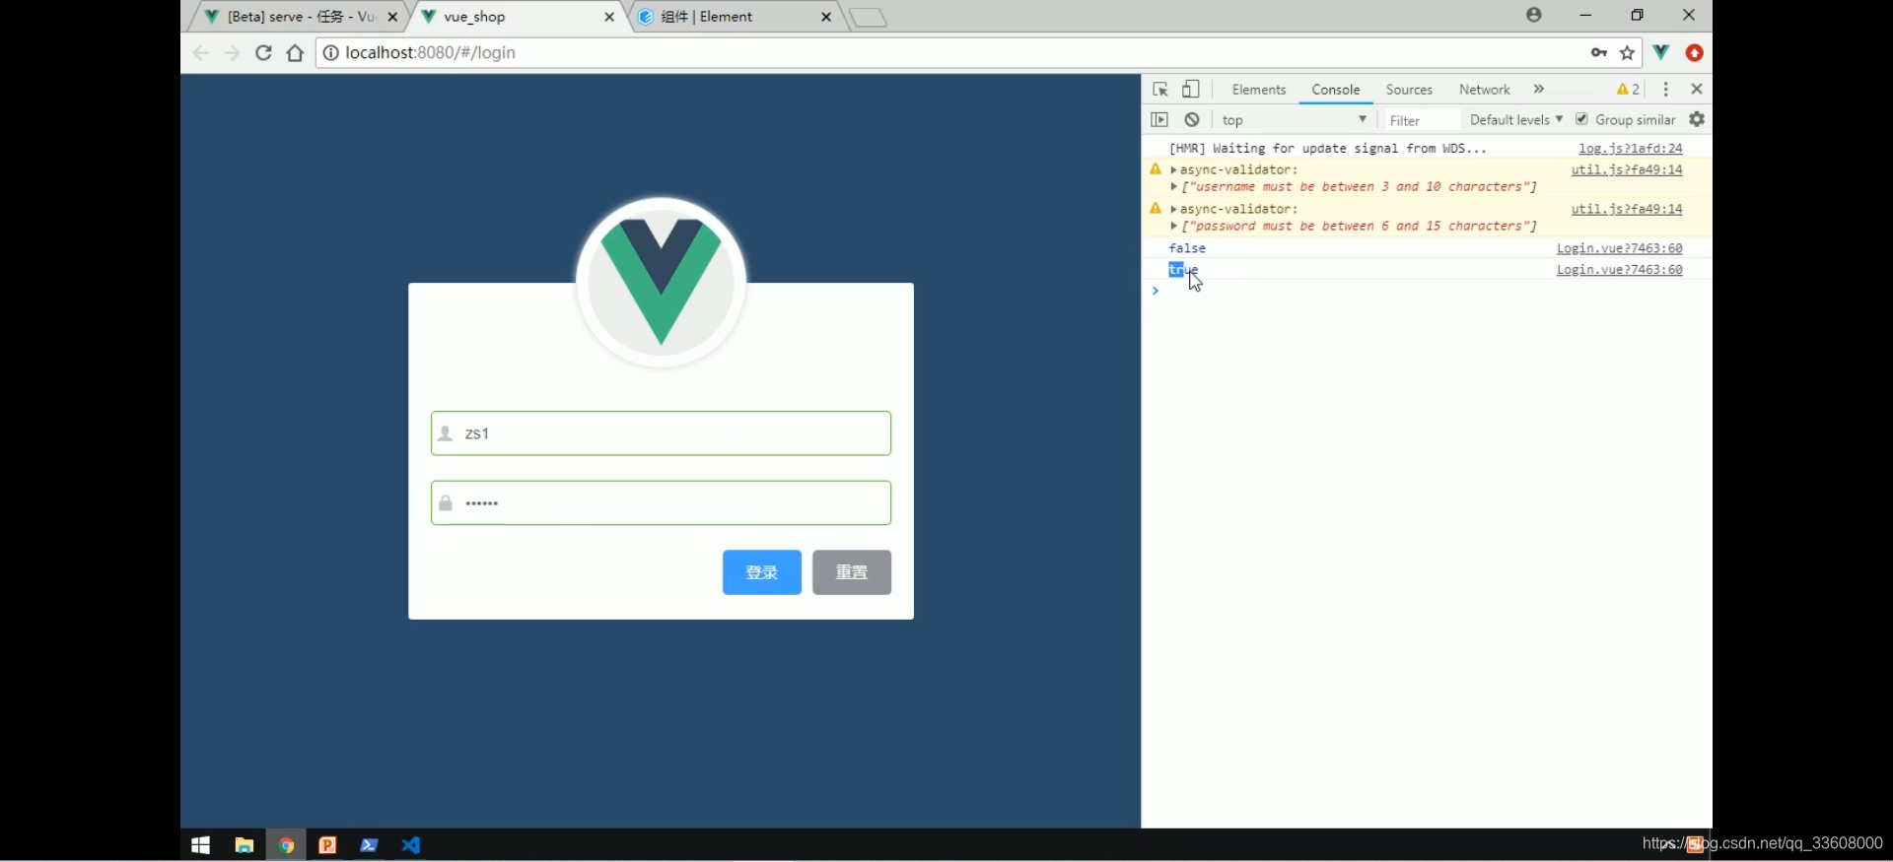Screen dimensions: 1893x862
Task: Open the saved password key icon
Action: (1599, 53)
